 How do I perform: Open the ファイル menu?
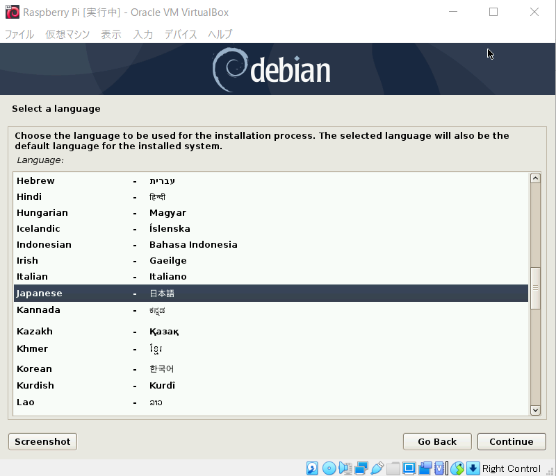click(19, 34)
